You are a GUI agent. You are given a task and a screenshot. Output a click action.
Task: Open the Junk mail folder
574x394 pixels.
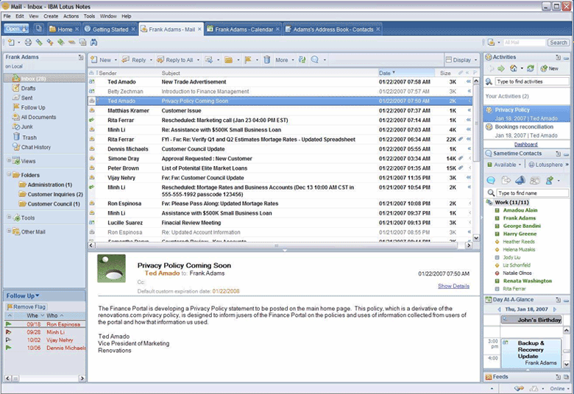coord(28,127)
